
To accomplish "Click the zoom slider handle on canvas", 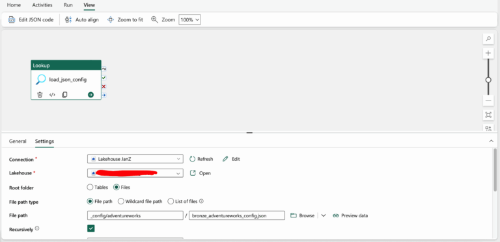I will 488,80.
